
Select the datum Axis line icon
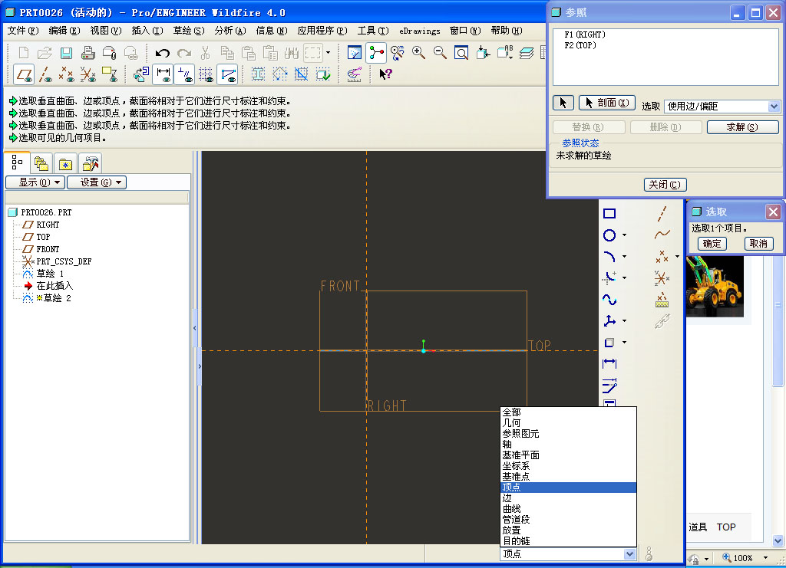(x=662, y=214)
